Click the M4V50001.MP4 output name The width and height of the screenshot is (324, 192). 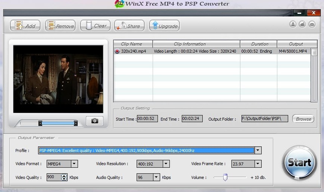tap(293, 51)
